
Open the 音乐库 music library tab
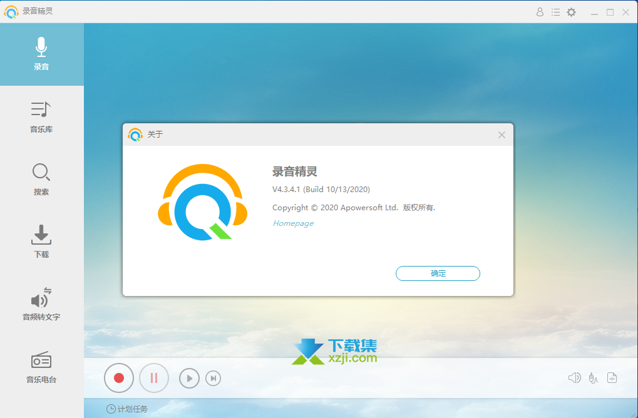[41, 117]
